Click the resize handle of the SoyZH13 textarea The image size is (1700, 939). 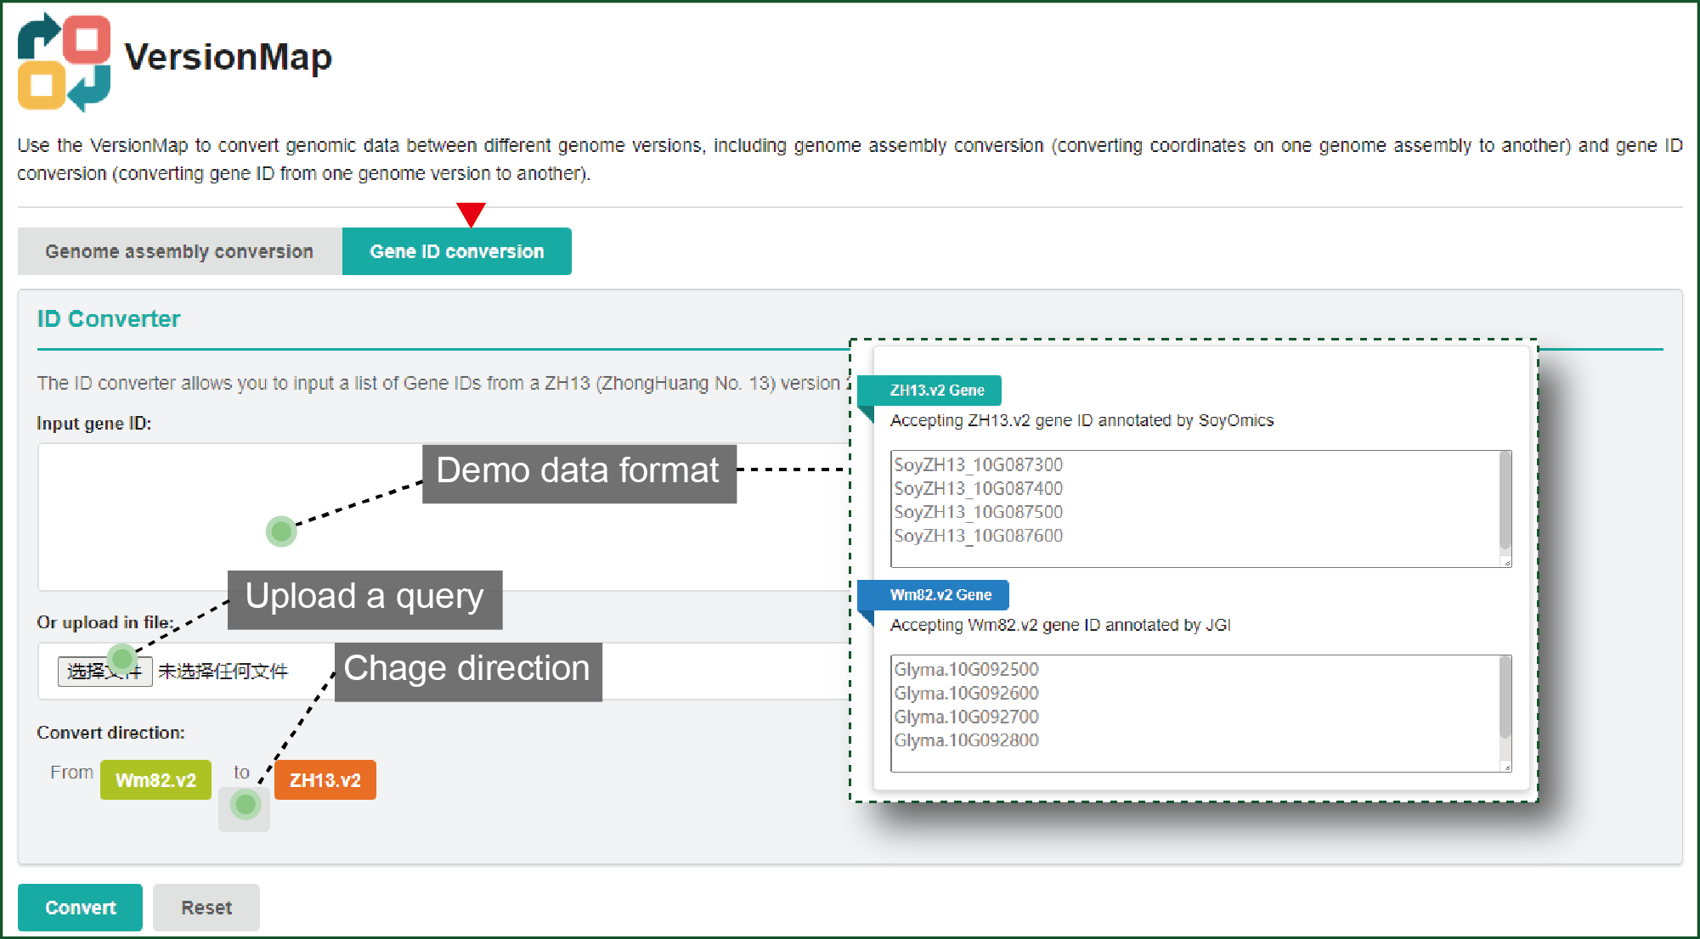click(1506, 562)
